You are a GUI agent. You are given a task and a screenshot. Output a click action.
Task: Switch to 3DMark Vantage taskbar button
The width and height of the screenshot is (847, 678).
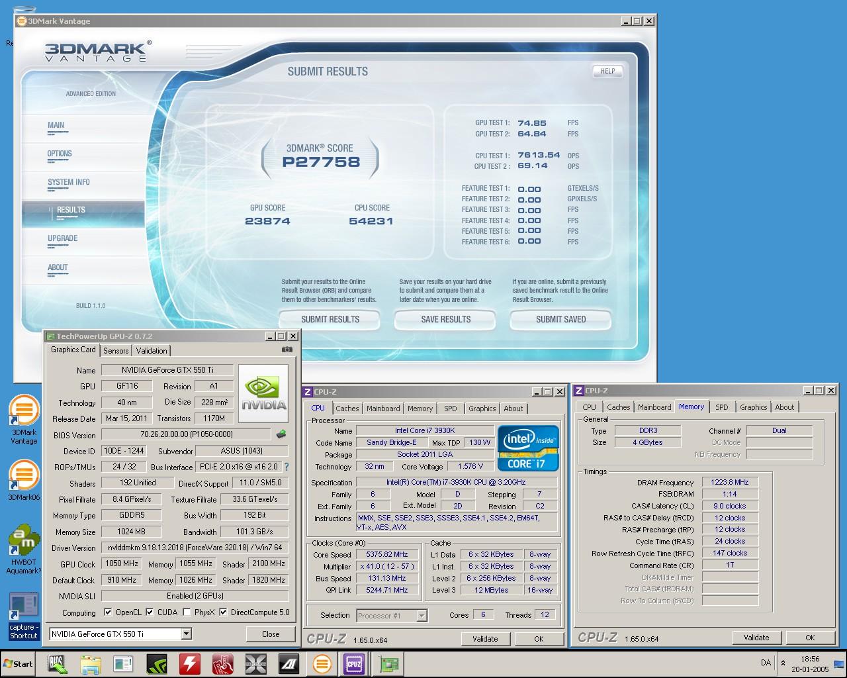click(x=322, y=663)
